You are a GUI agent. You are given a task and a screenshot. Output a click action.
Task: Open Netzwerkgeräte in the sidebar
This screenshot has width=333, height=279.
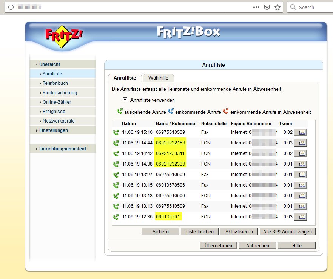(x=63, y=121)
